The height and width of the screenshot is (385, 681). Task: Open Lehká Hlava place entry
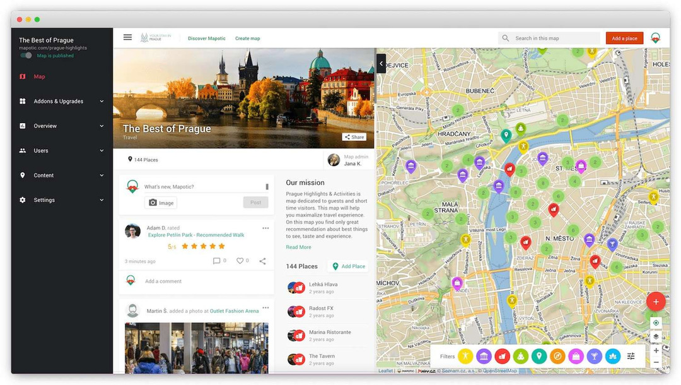click(x=327, y=287)
